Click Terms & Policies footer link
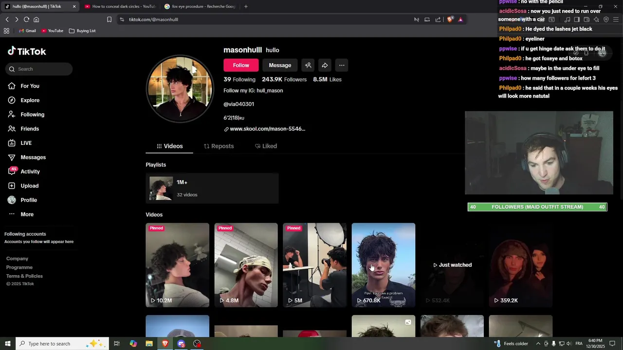 click(24, 276)
